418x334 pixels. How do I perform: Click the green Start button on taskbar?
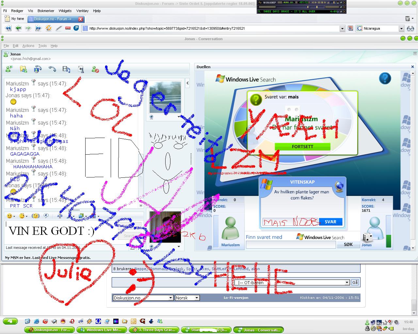10,322
